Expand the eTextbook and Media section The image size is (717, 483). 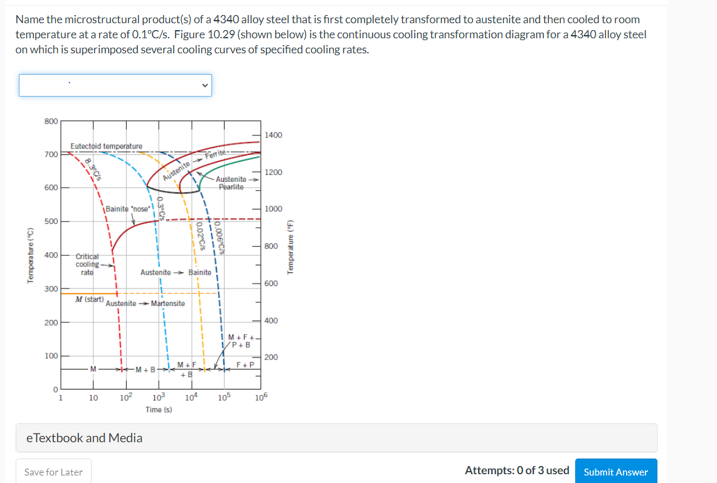click(x=87, y=438)
